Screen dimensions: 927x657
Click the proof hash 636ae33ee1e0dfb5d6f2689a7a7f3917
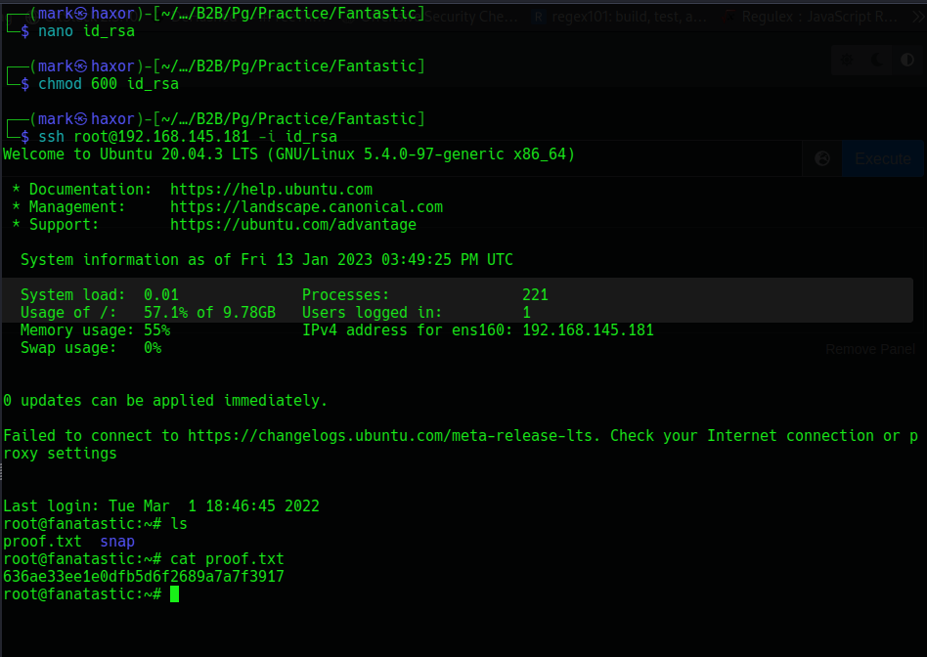(144, 577)
